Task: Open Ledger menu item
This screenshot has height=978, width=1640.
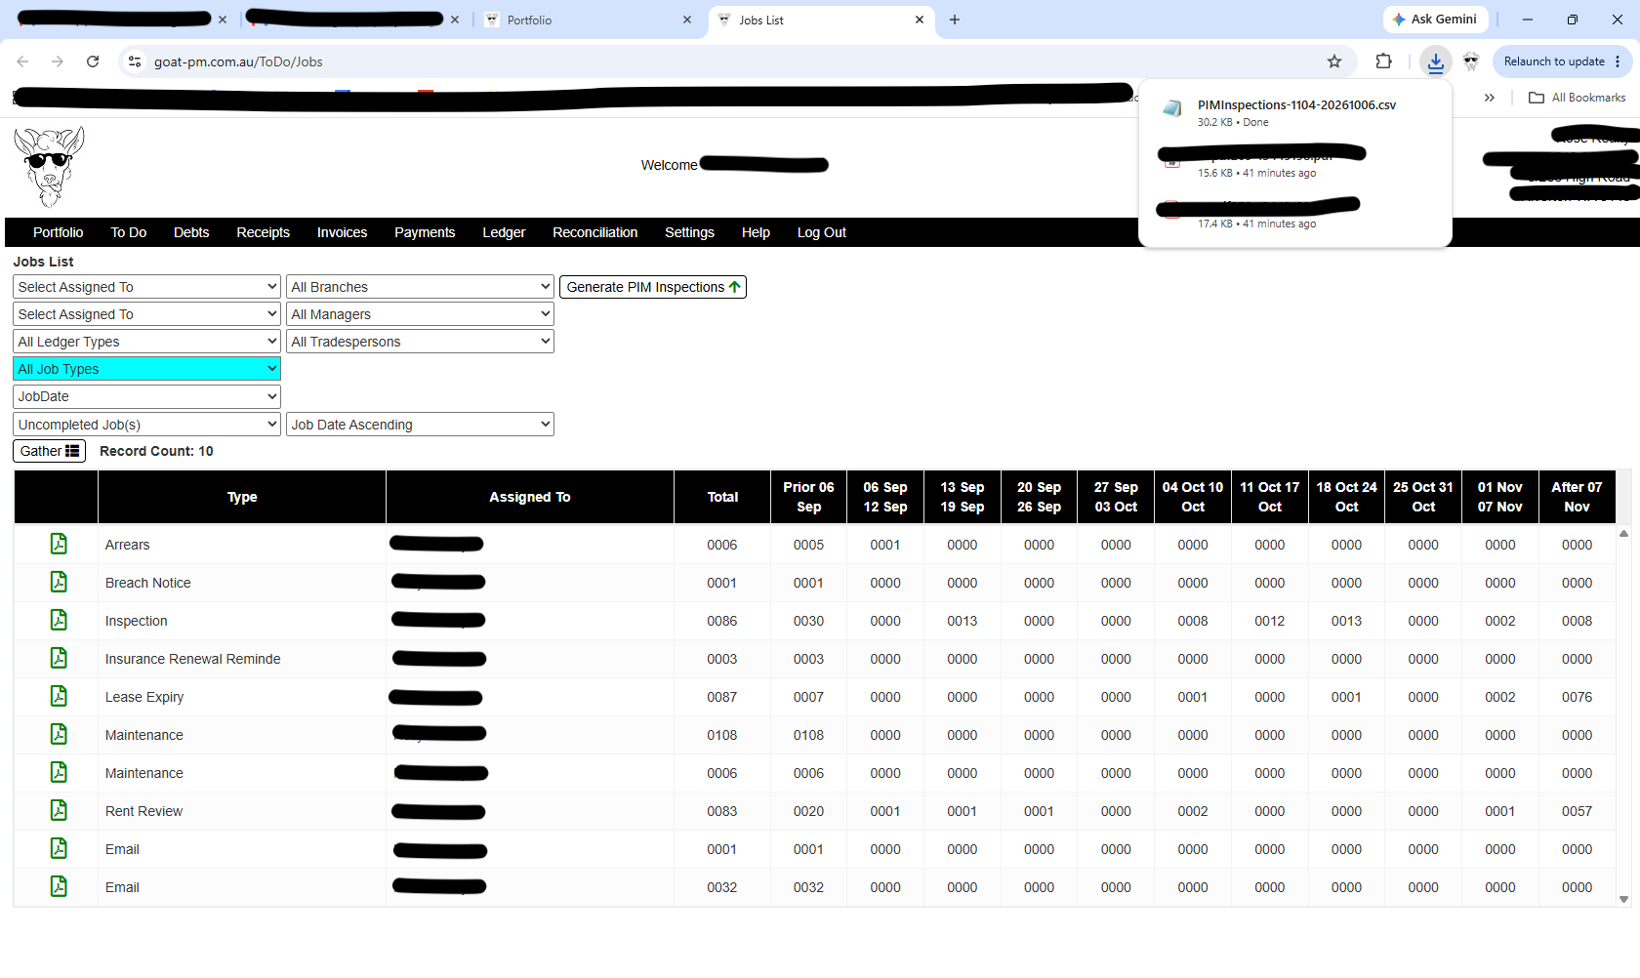Action: 504,232
